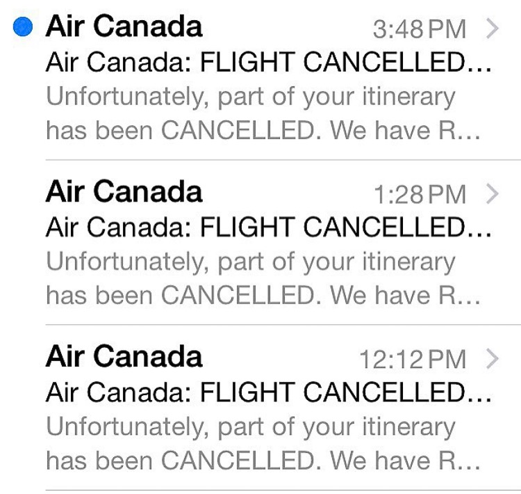Expand the 1:28 PM message chevron
Screen dimensions: 521x494
point(492,194)
